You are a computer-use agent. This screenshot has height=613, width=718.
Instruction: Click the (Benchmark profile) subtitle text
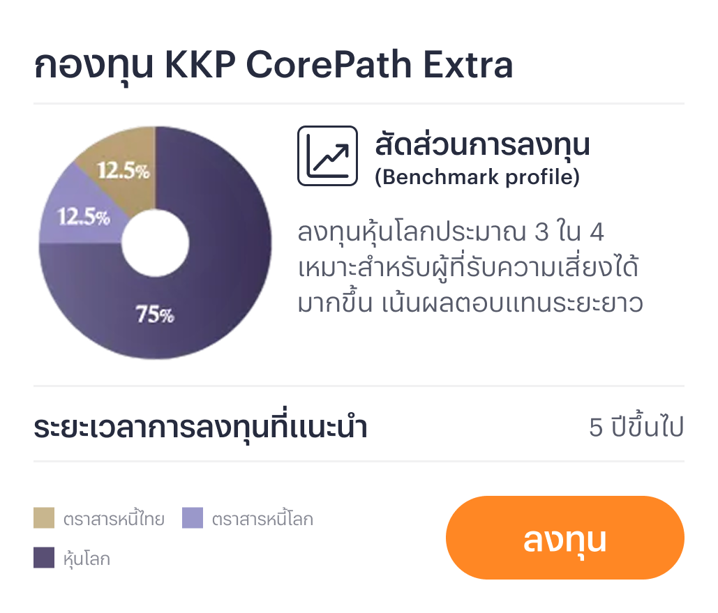pyautogui.click(x=477, y=178)
